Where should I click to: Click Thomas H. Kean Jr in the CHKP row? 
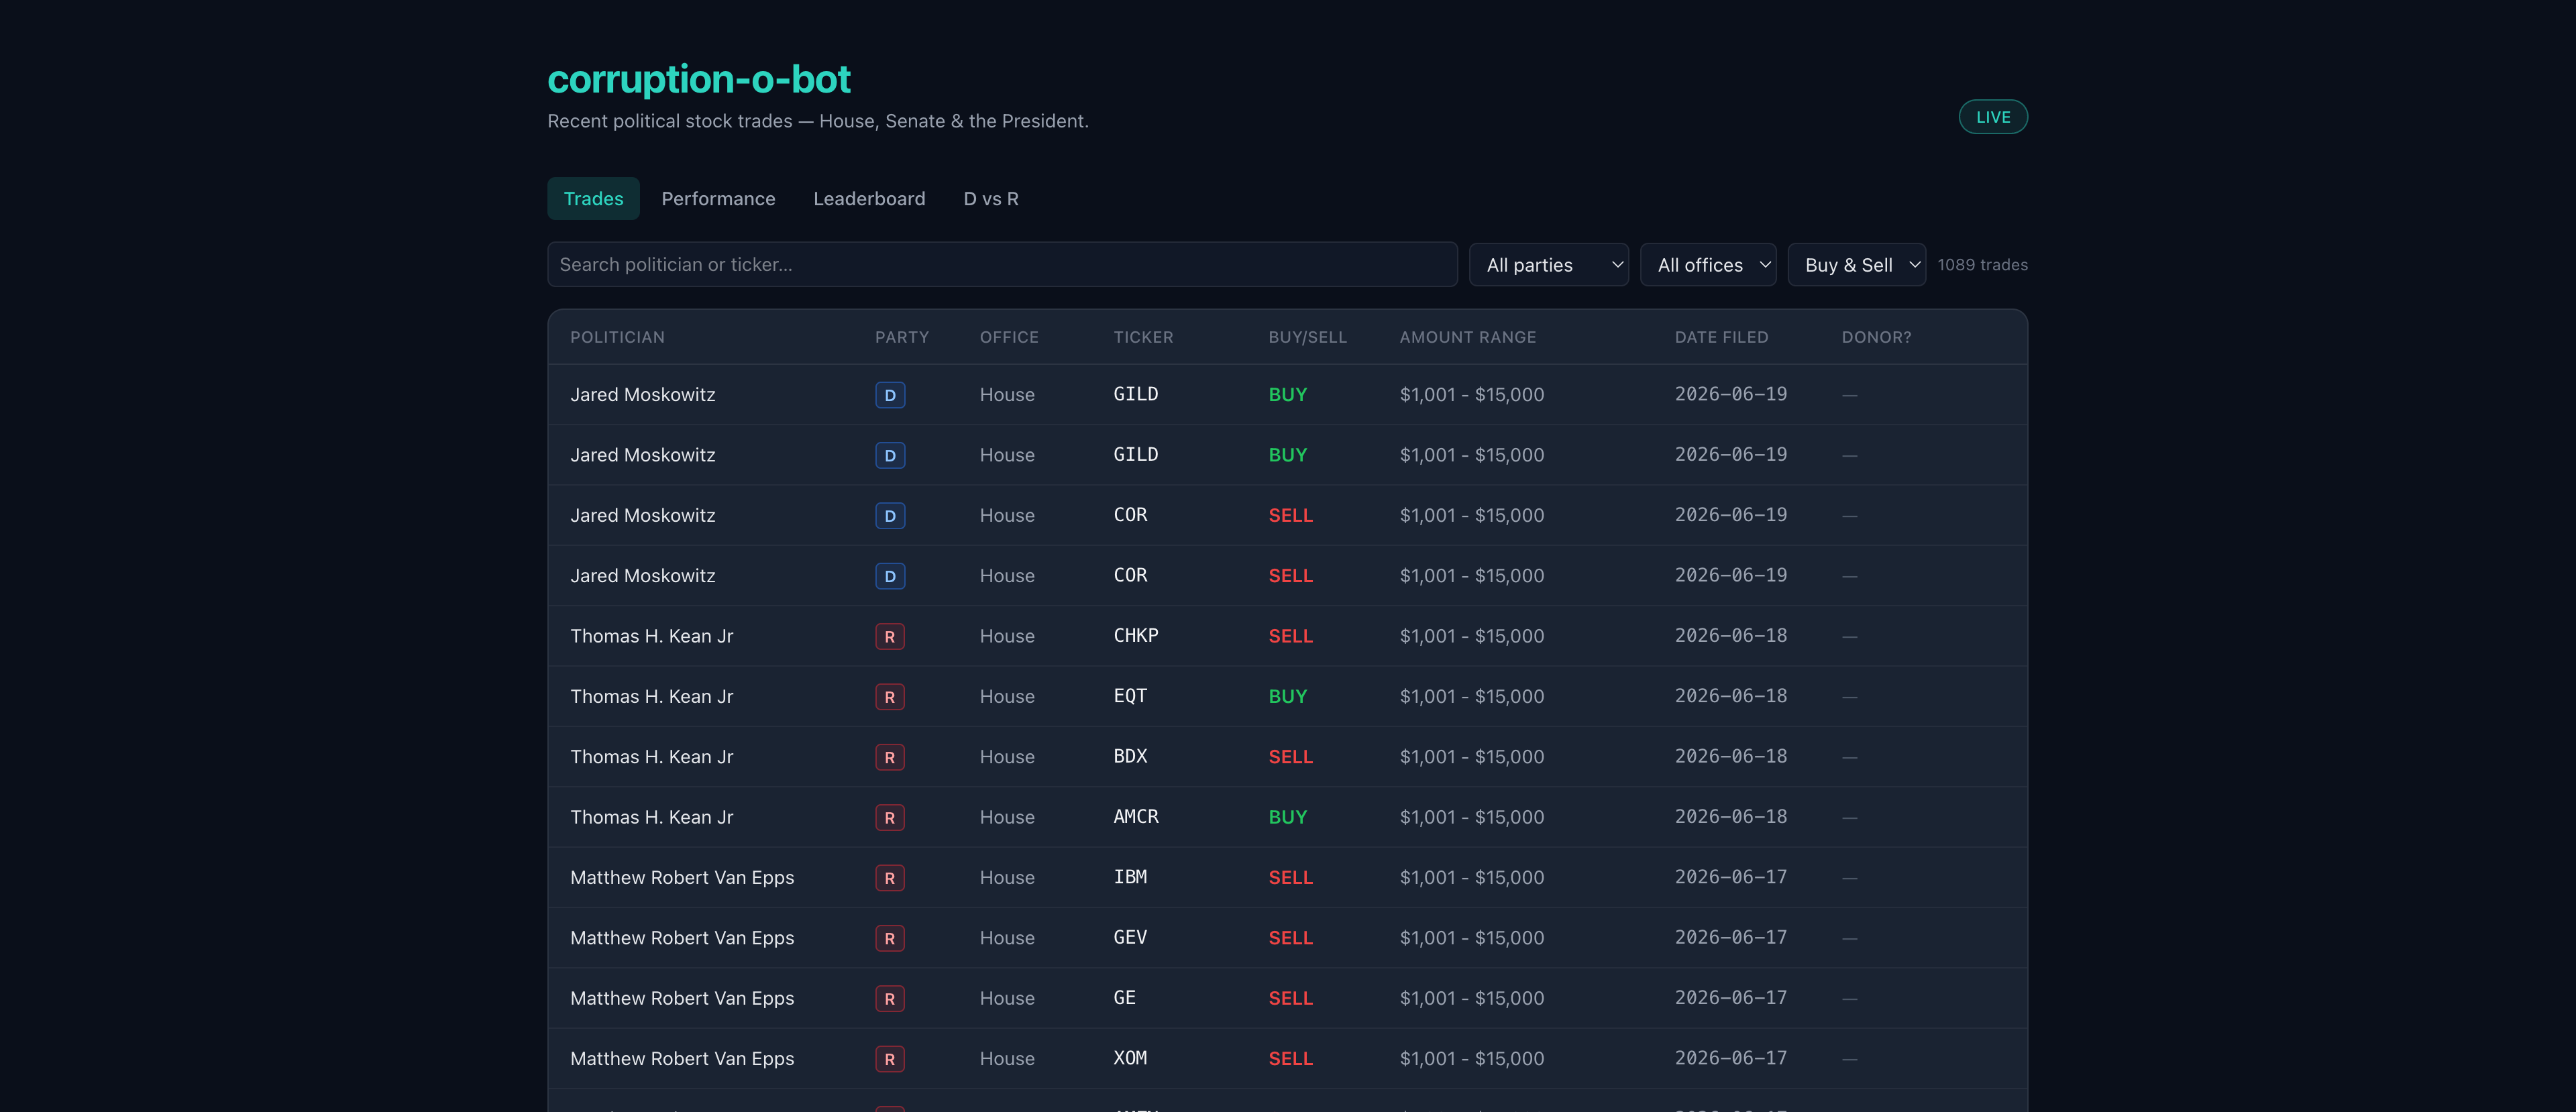pyautogui.click(x=651, y=636)
